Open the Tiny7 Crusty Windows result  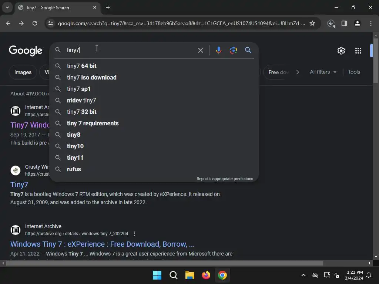coord(19,185)
